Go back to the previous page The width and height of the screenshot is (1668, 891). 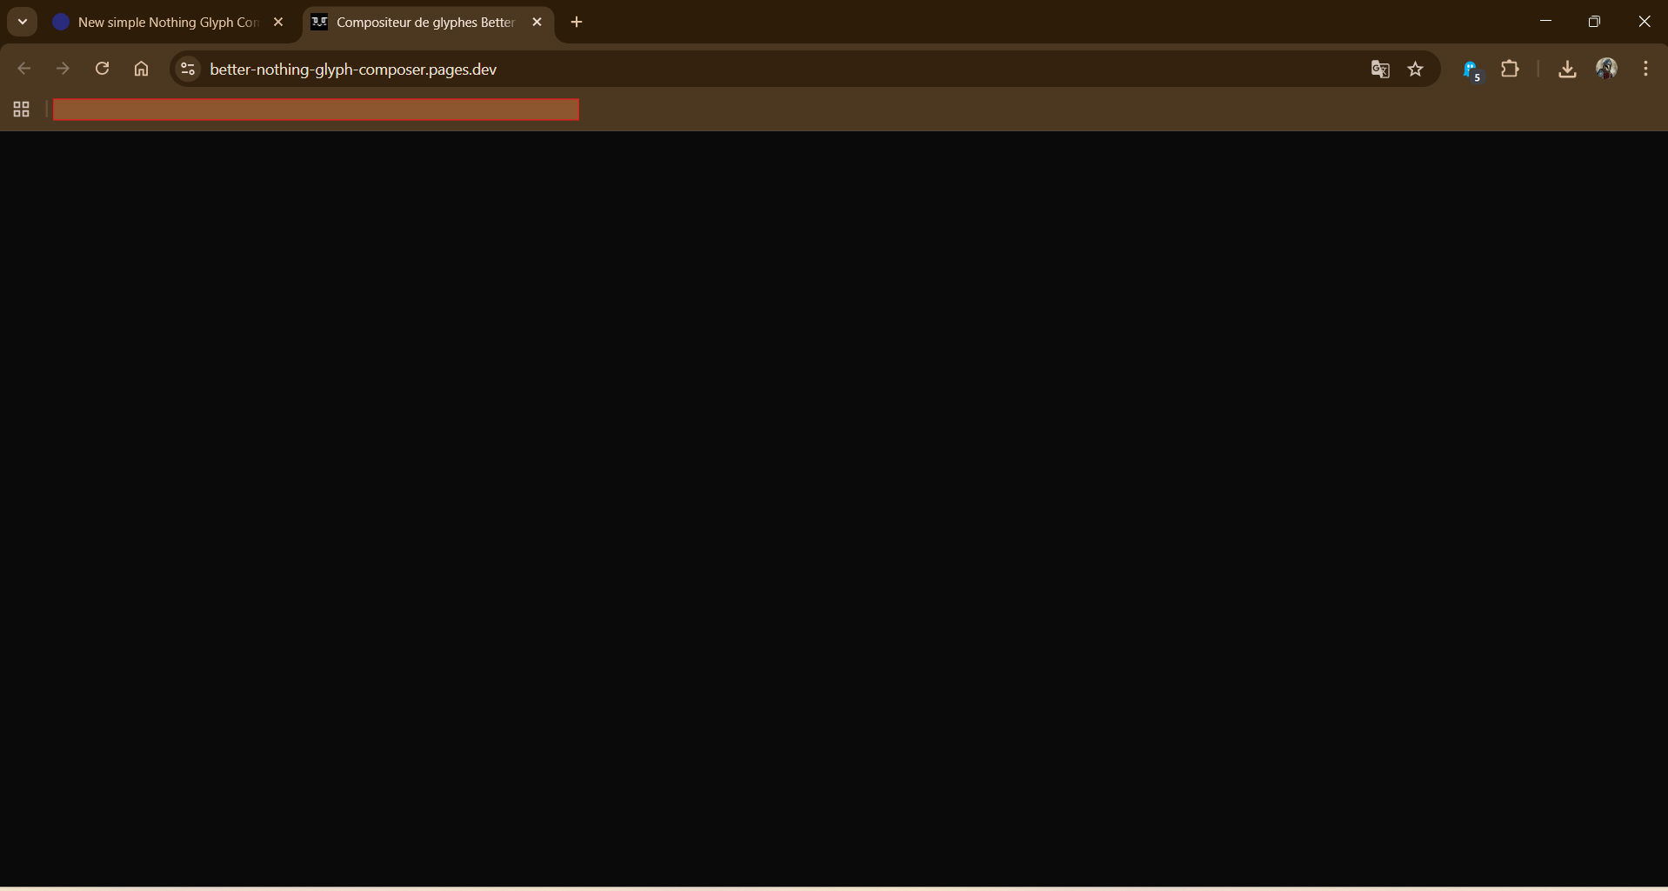point(24,69)
